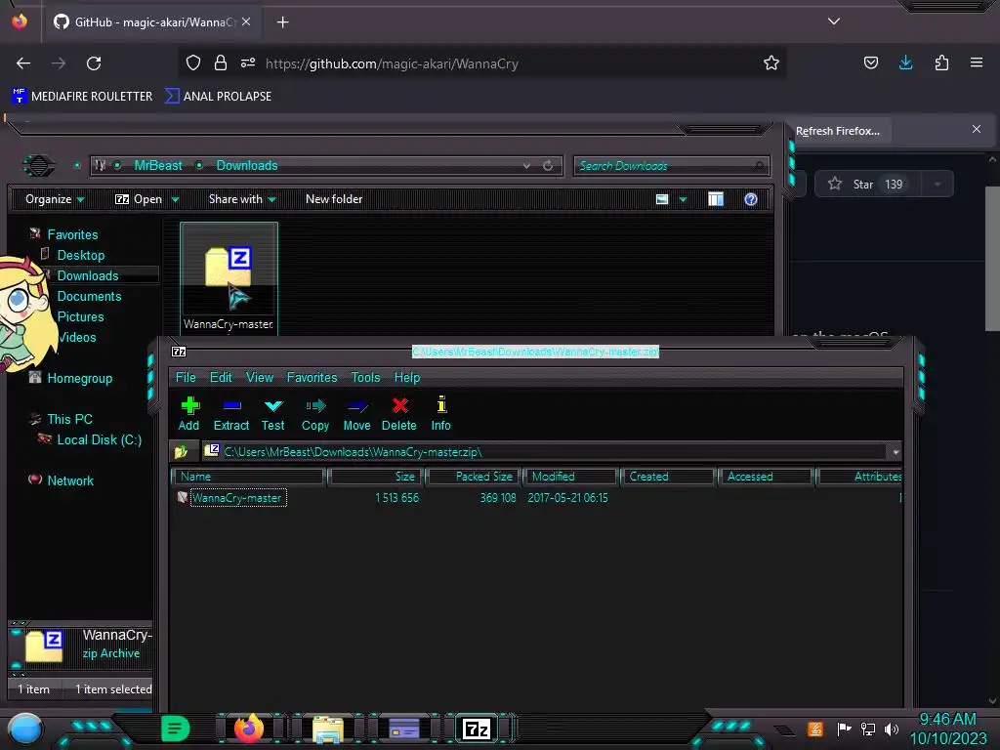Sort by Modified column header

[570, 477]
